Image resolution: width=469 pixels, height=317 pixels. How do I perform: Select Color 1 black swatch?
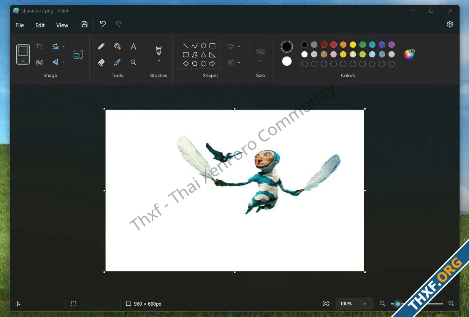coord(287,47)
